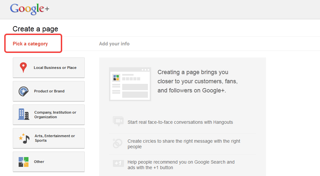Click the create circles feature text
This screenshot has height=176, width=320.
[184, 144]
